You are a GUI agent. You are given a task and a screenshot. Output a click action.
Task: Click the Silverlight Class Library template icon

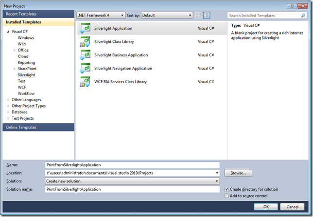[85, 41]
